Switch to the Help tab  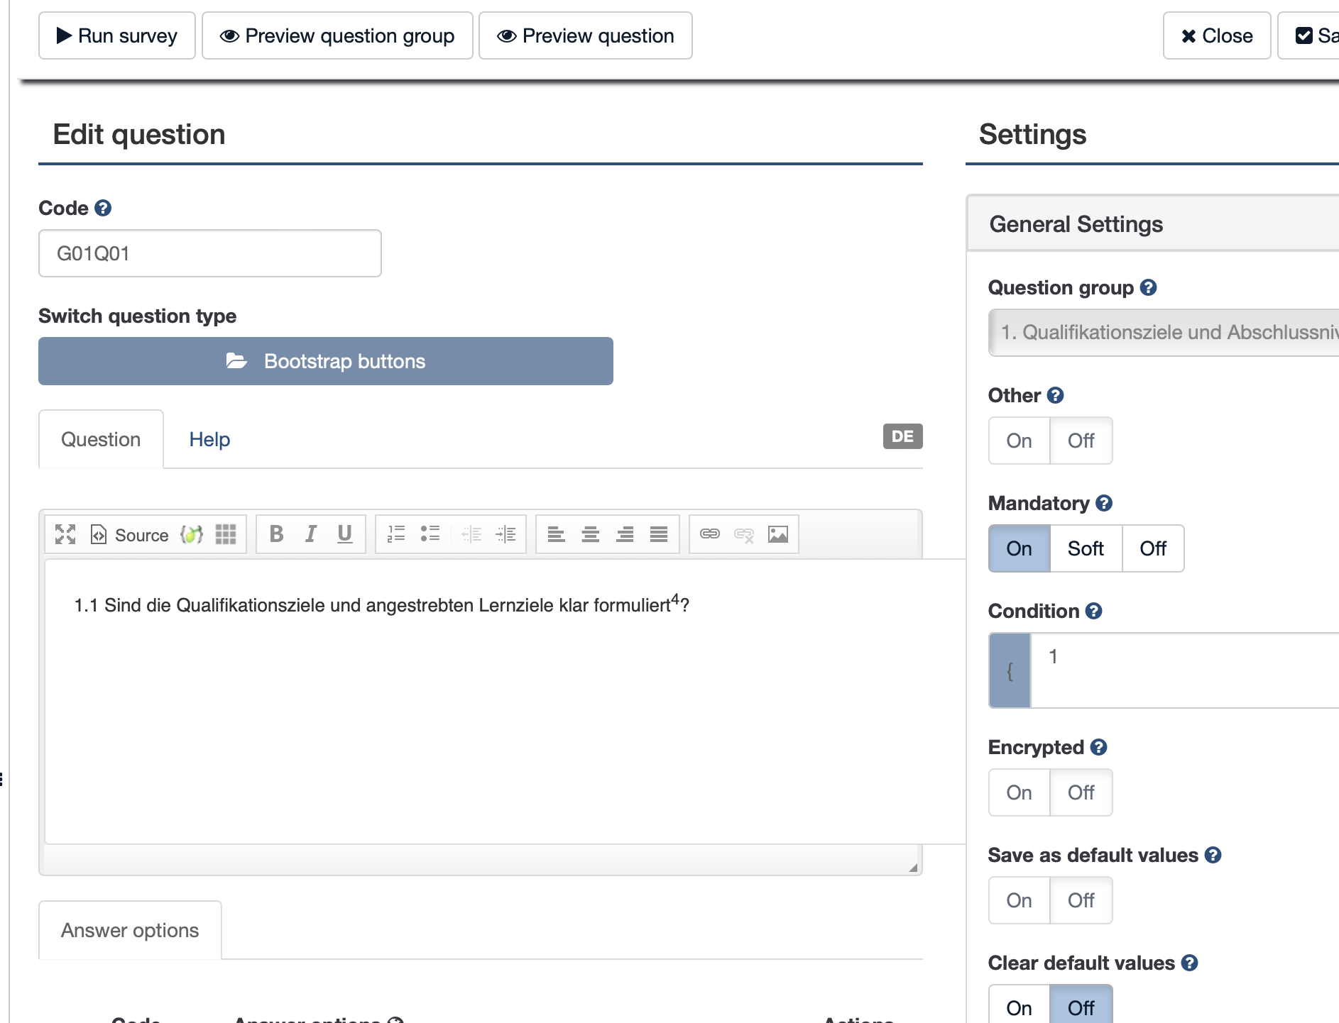click(209, 440)
